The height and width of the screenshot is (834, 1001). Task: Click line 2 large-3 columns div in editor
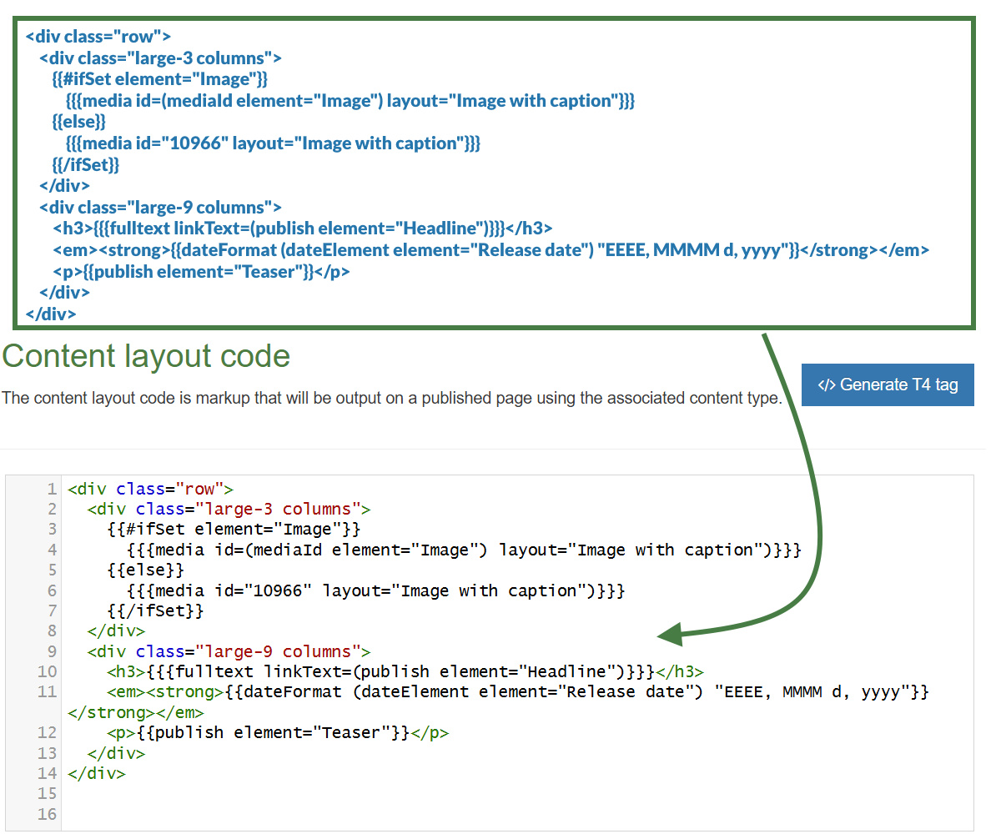coord(229,509)
